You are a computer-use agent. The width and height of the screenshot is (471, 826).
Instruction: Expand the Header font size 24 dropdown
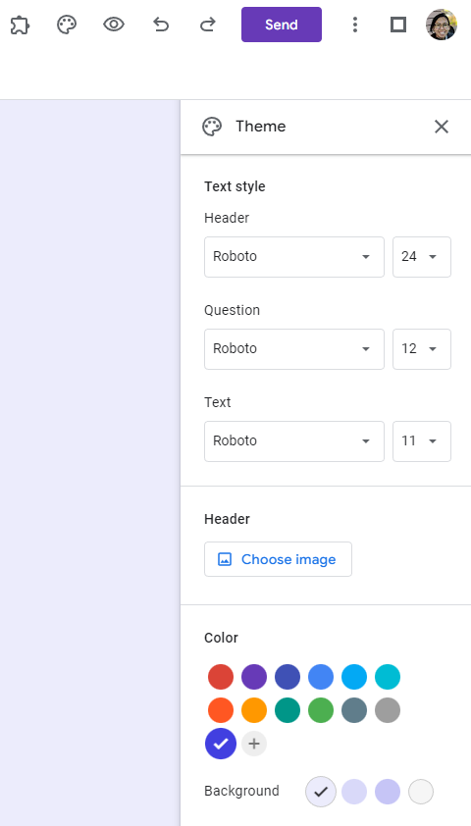[422, 257]
